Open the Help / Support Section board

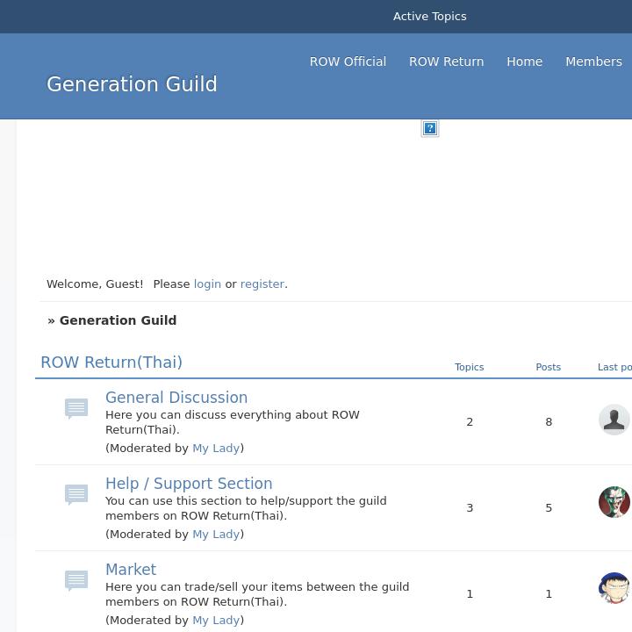(189, 484)
